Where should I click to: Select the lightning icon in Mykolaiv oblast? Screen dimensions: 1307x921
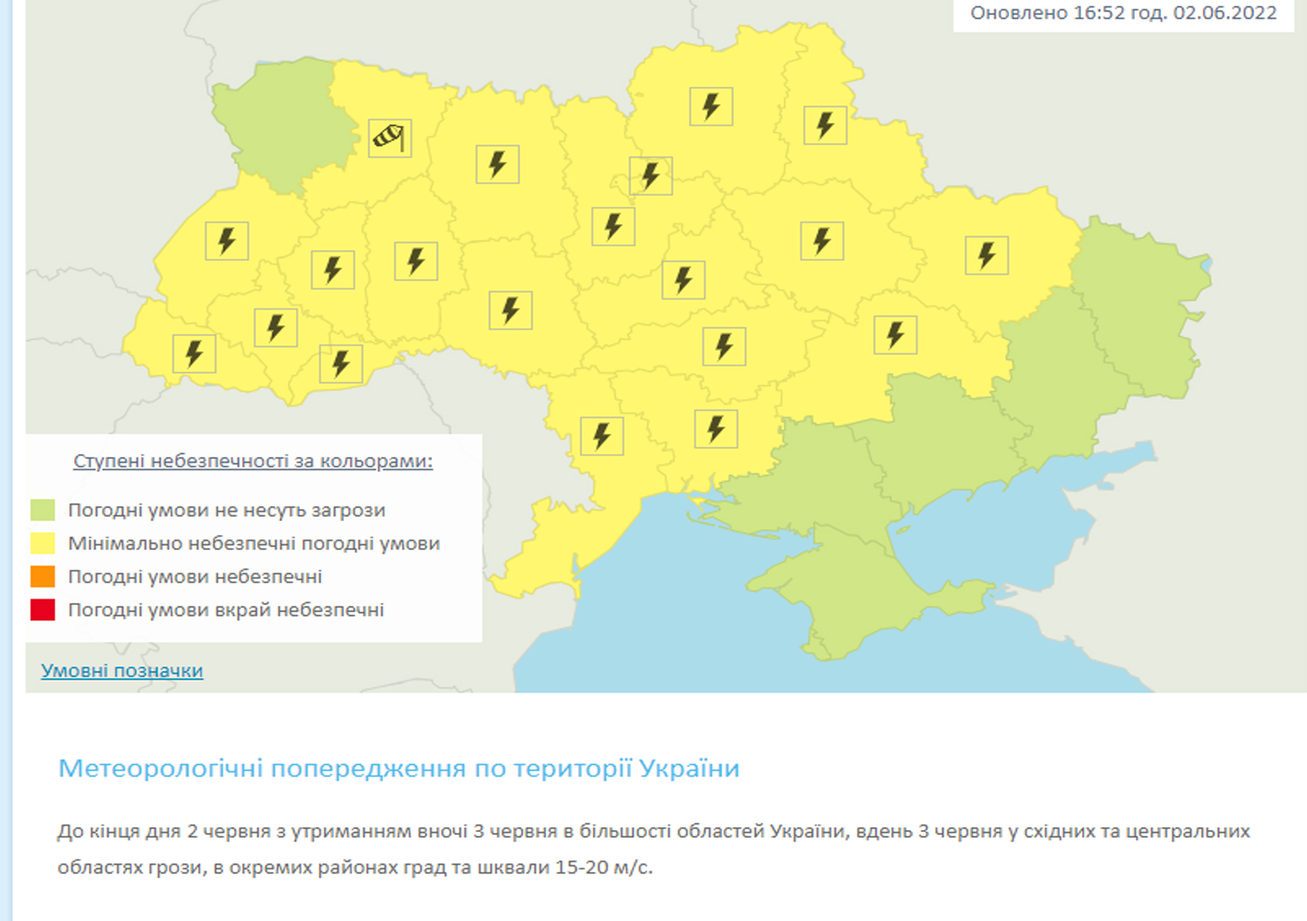point(716,429)
